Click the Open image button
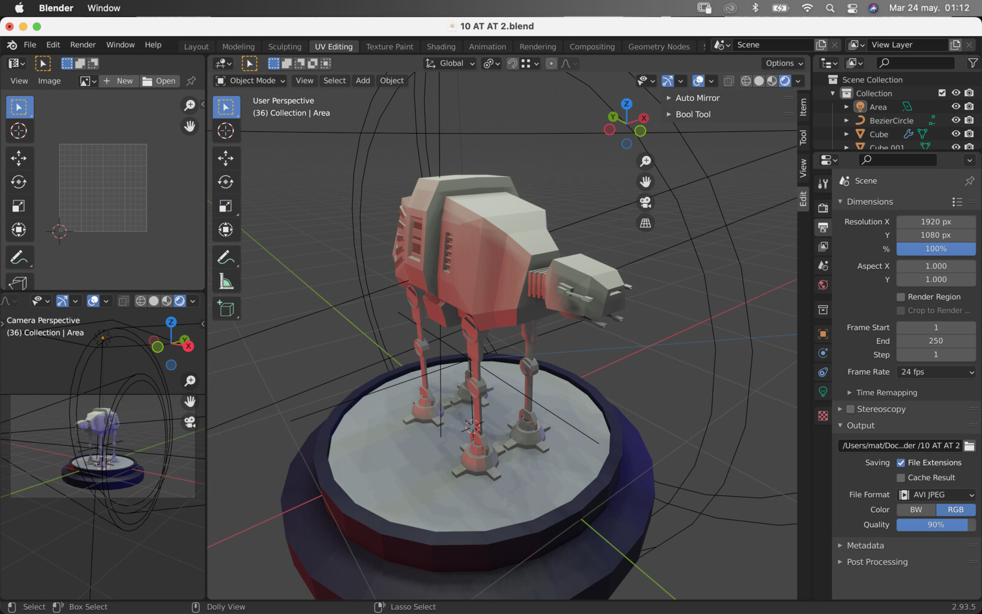 click(x=159, y=81)
